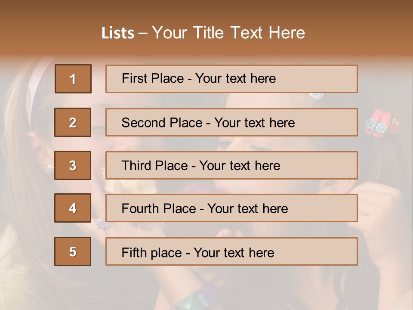The width and height of the screenshot is (413, 310).
Task: Click the First Place text bar
Action: (x=231, y=79)
